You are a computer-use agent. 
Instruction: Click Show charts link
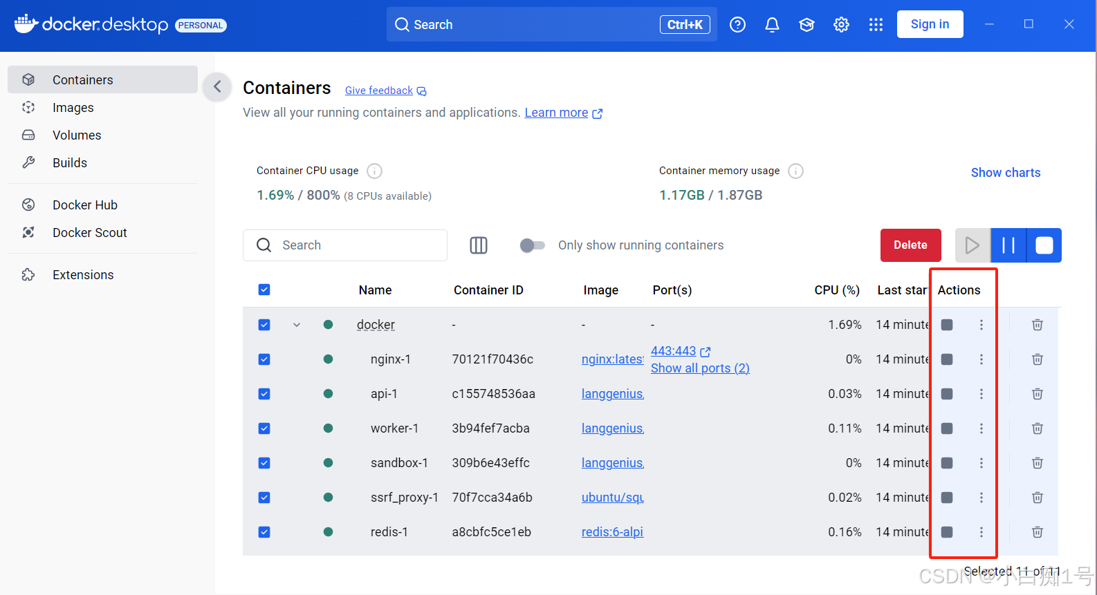(1006, 173)
